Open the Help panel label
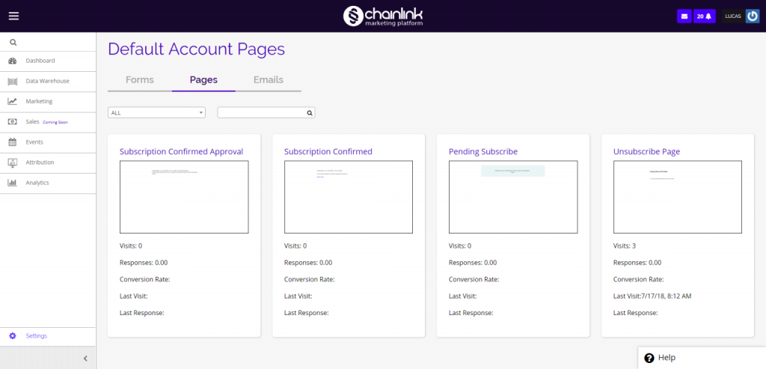 [667, 358]
